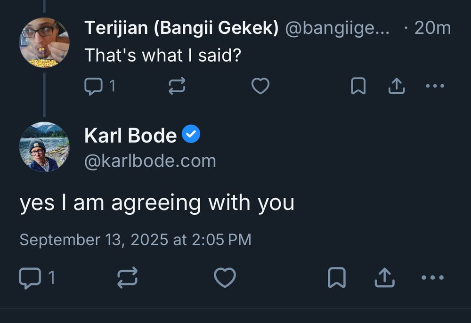This screenshot has height=323, width=471.
Task: Click Karl Bode's verified badge
Action: [191, 133]
